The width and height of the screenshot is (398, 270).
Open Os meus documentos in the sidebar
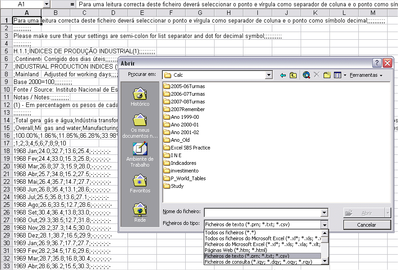pyautogui.click(x=140, y=126)
